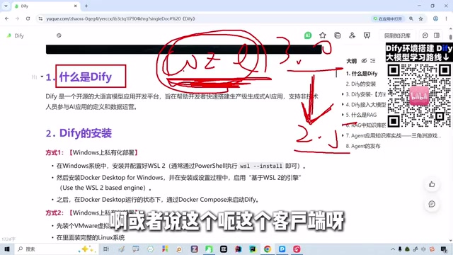The width and height of the screenshot is (453, 255).
Task: Open the Chrome profile icon
Action: [435, 18]
